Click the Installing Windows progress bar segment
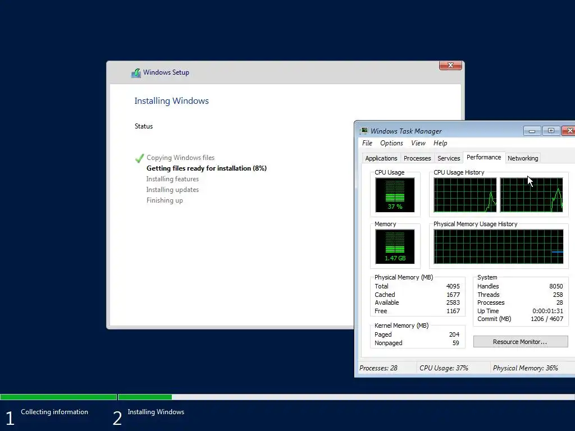Screen dimensions: 575x431 tap(346, 397)
